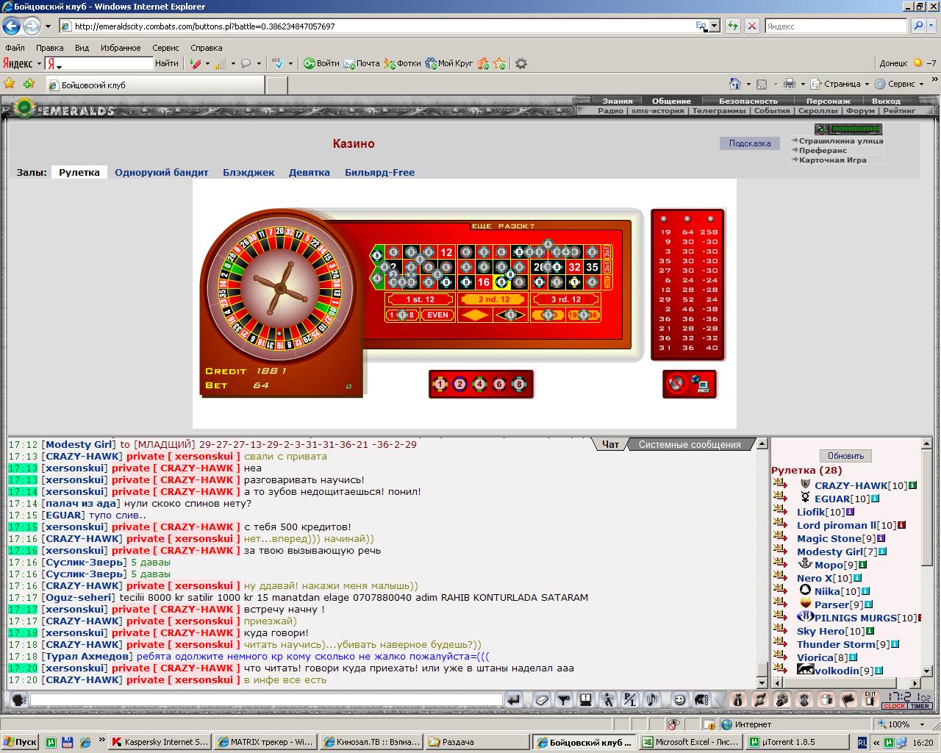Viewport: 941px width, 753px height.
Task: Click the IE Stop button
Action: [x=751, y=26]
